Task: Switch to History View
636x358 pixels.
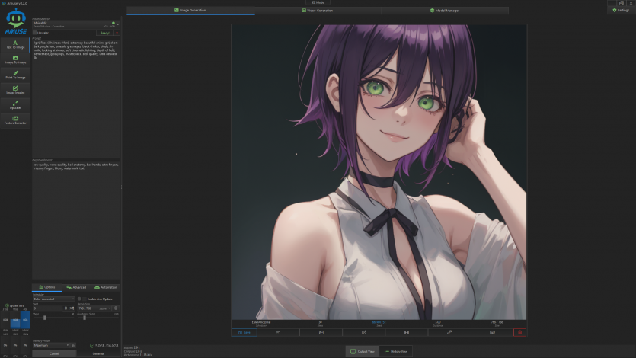Action: tap(398, 351)
